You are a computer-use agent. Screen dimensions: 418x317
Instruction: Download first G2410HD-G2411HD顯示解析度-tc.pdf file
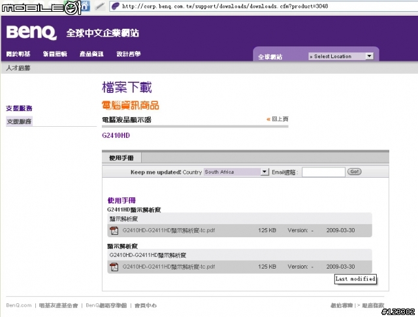click(x=169, y=230)
